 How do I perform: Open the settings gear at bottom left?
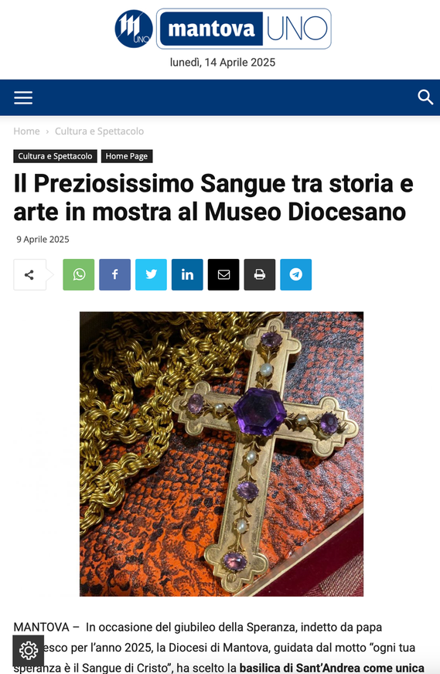[29, 651]
